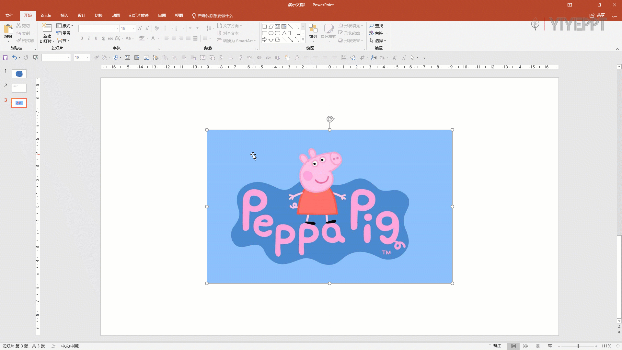Click the rotation handle above the picture

pos(330,119)
